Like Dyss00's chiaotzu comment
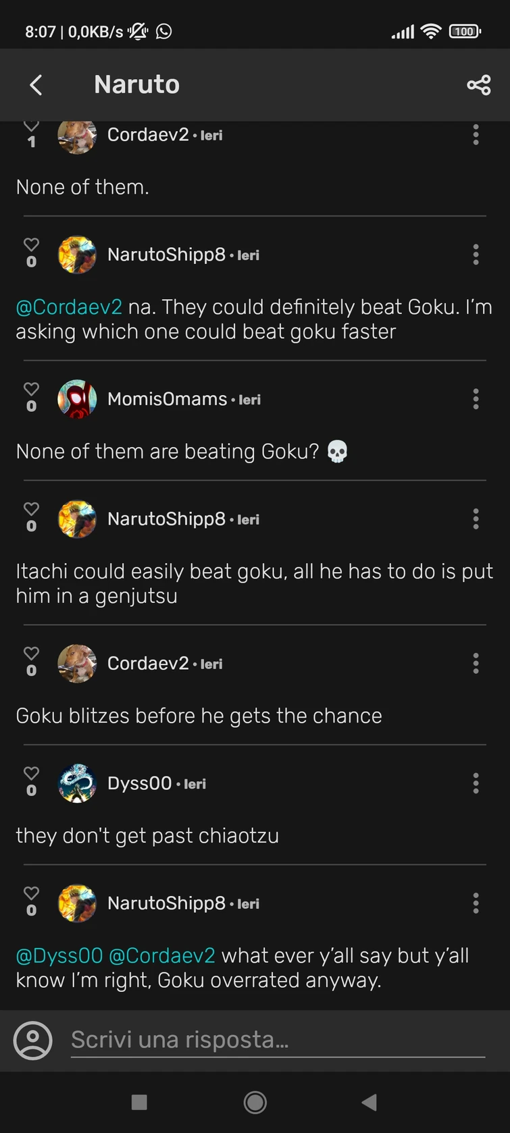This screenshot has width=510, height=1133. pyautogui.click(x=31, y=774)
